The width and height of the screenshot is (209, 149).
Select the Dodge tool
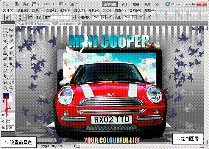click(11, 64)
